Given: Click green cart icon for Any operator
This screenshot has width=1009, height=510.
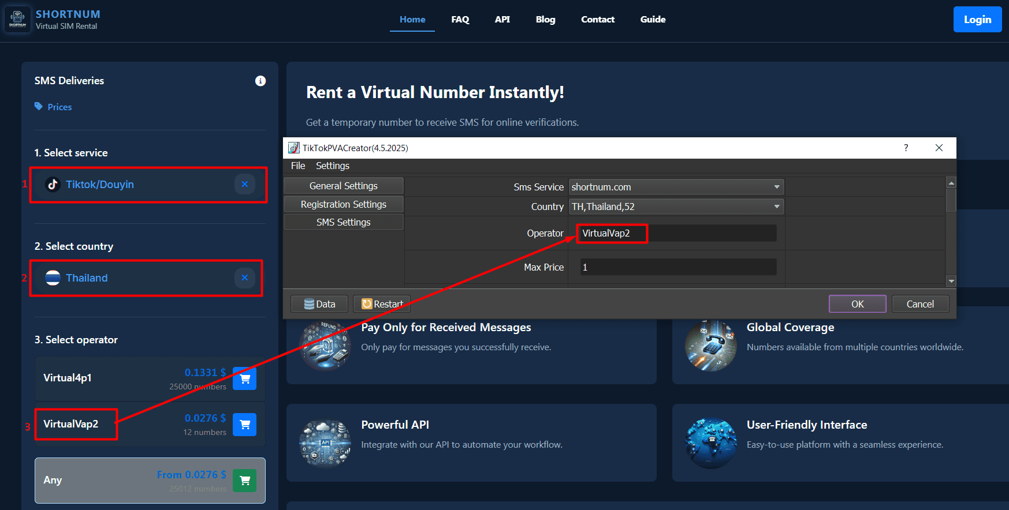Looking at the screenshot, I should (245, 480).
